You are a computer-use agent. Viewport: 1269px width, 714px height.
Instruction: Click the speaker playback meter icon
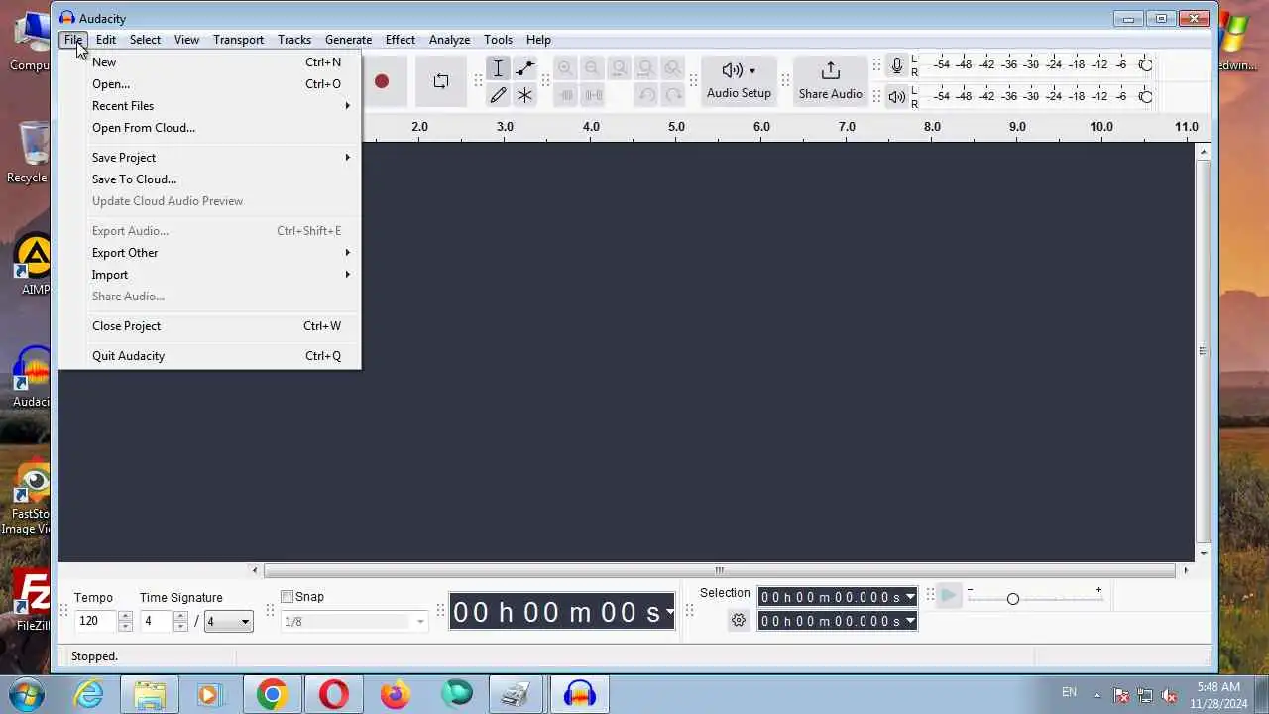point(897,96)
